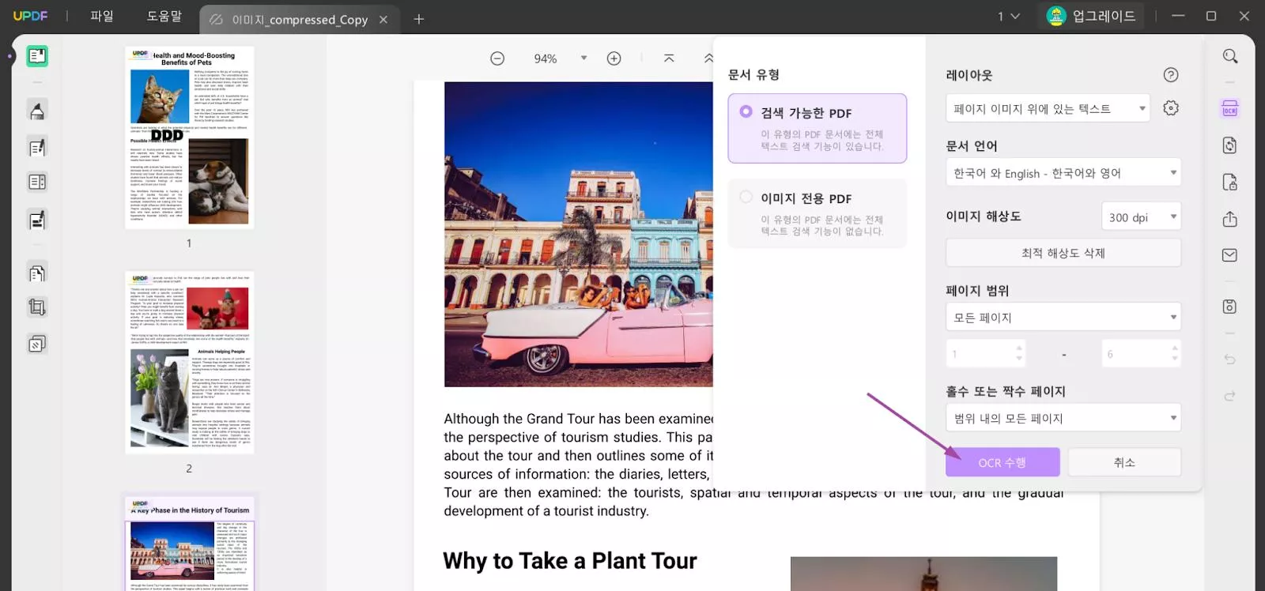The height and width of the screenshot is (591, 1265).
Task: Open layout settings gear icon
Action: point(1171,108)
